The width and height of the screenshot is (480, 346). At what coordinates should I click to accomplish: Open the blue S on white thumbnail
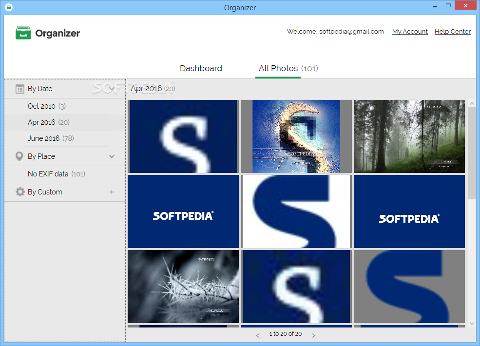[296, 211]
